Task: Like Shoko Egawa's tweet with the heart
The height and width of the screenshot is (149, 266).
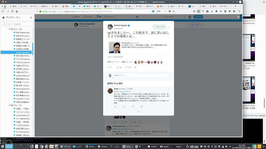Action: 126,67
